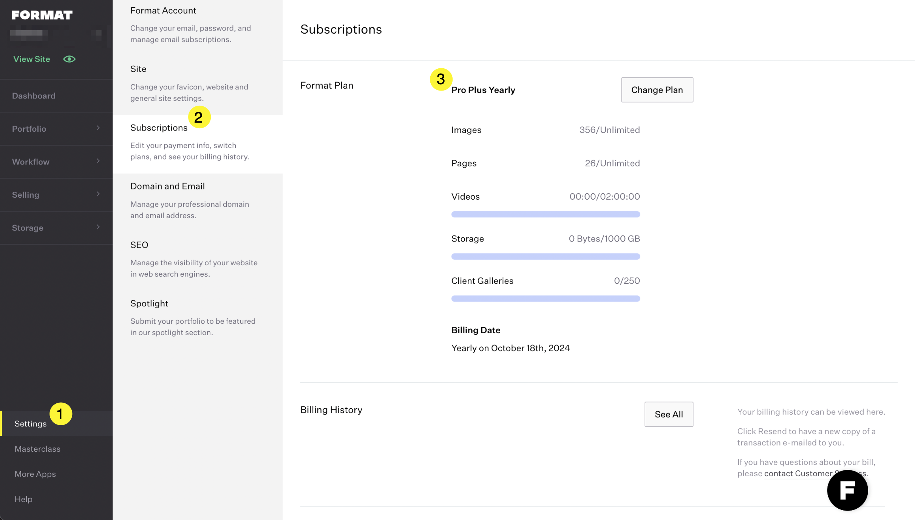
Task: Click the 00:00/02:00:00 videos value
Action: tap(604, 197)
